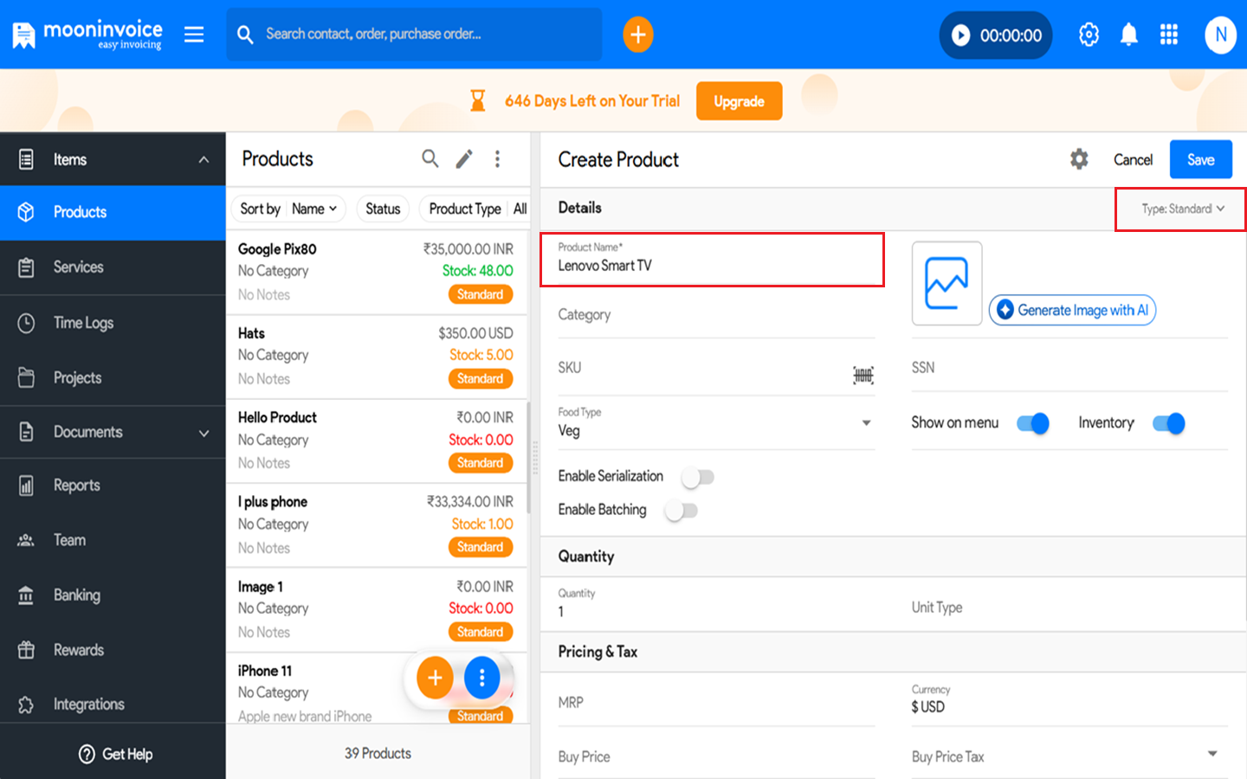Viewport: 1247px width, 779px height.
Task: Click the MRP field
Action: click(716, 703)
